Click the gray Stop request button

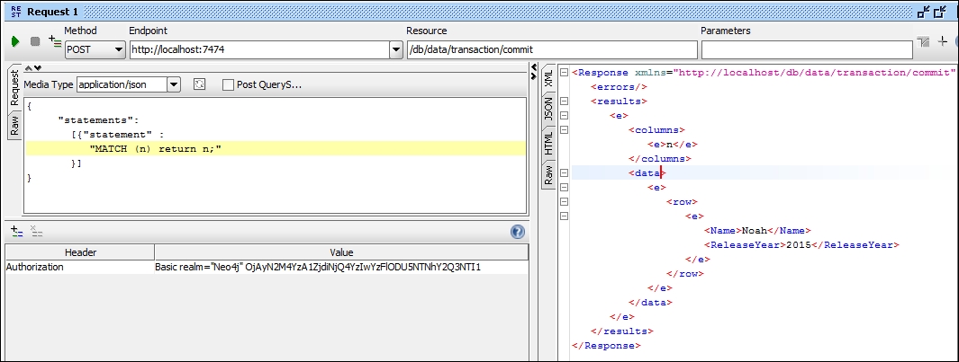pos(35,41)
